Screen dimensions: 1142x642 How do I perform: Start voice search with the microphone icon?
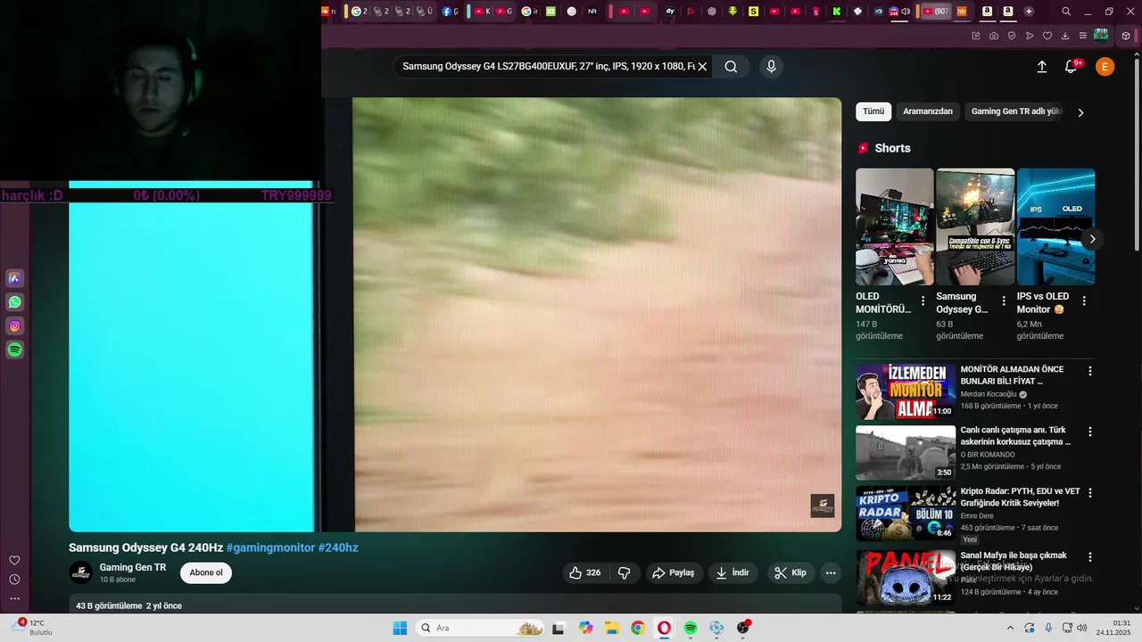(772, 66)
